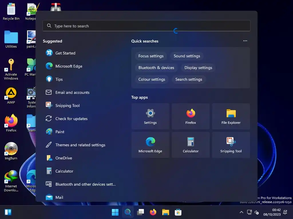Click the network icon in system tray
Viewport: 293px width, 219px height.
tap(250, 212)
